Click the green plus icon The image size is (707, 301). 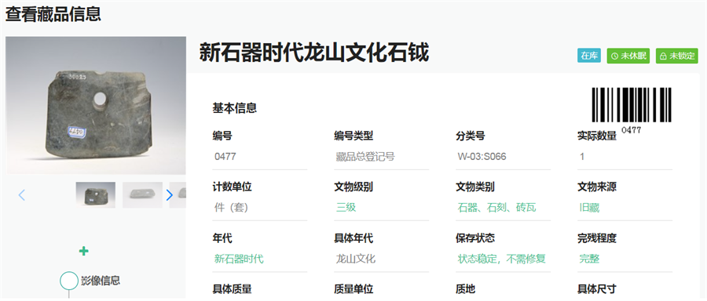pos(83,251)
